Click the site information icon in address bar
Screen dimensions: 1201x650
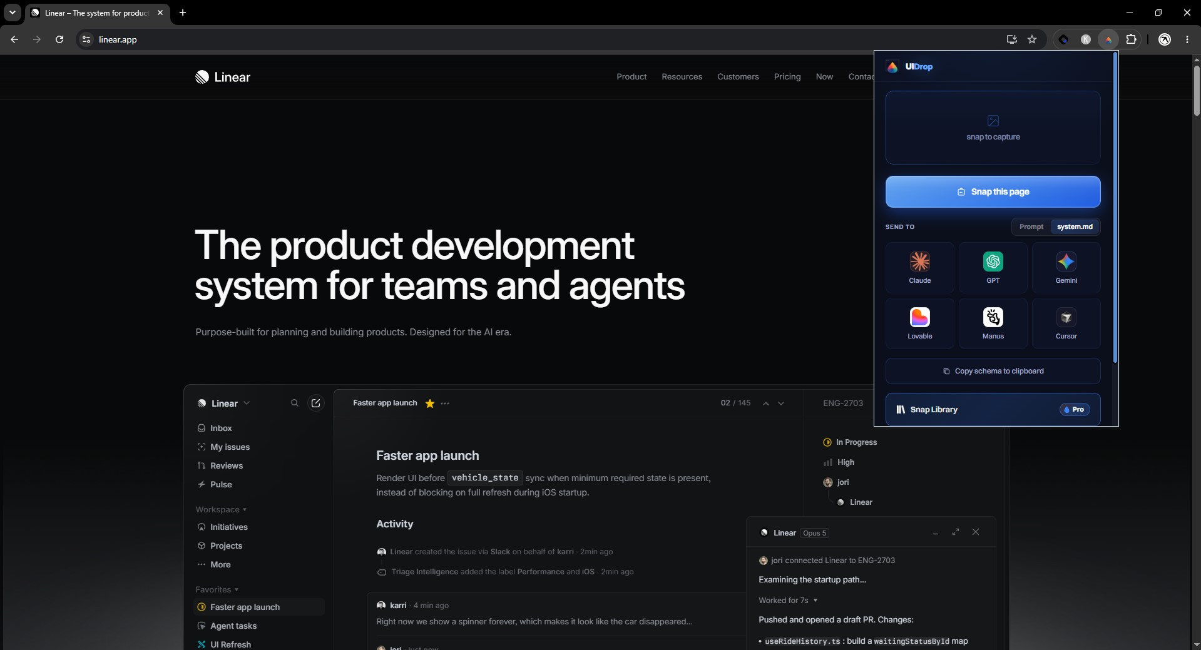tap(86, 39)
